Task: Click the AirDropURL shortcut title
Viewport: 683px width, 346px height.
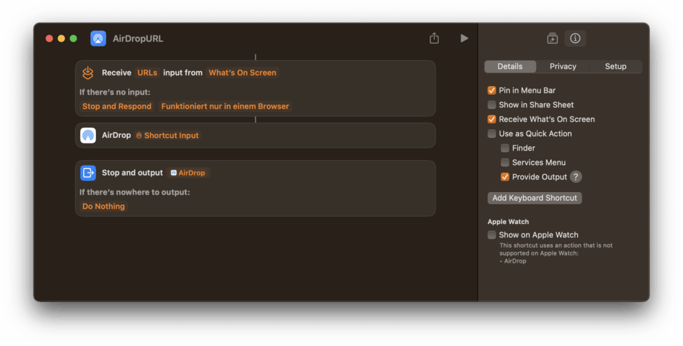Action: pos(138,39)
